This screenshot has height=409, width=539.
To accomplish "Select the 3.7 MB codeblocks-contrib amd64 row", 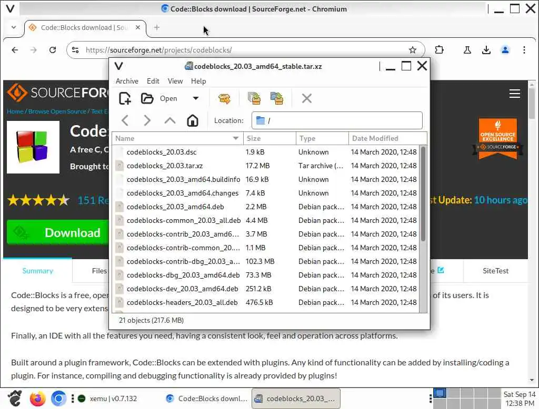I will 266,234.
